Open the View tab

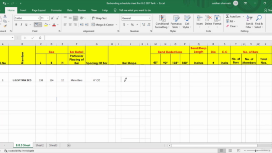point(94,10)
